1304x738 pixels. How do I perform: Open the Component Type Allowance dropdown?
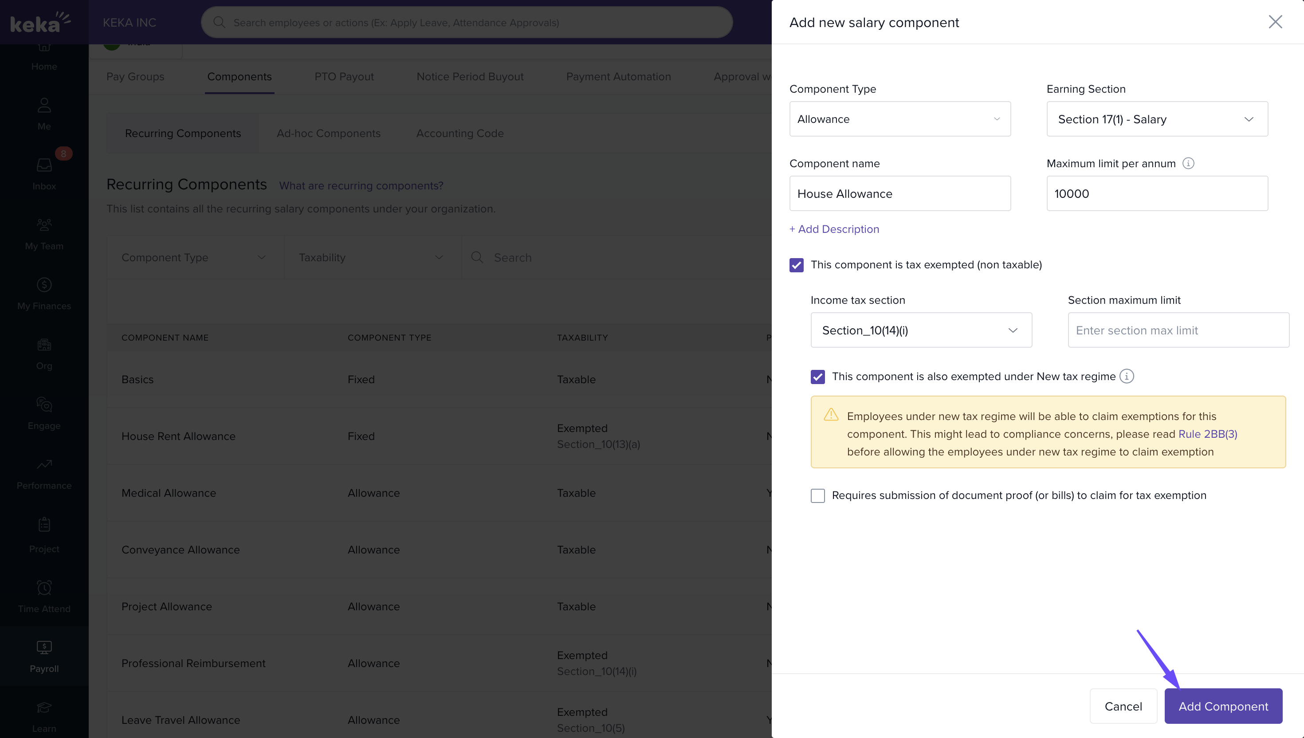pos(899,119)
